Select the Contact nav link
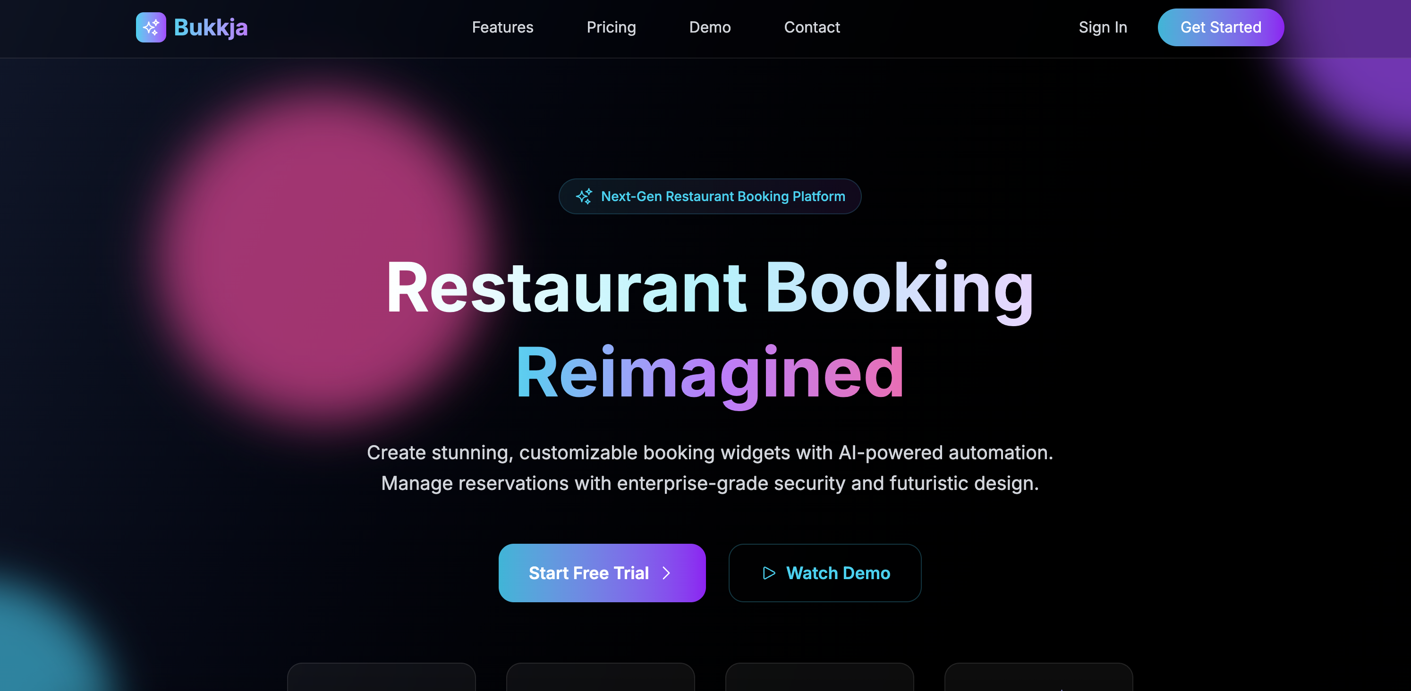The height and width of the screenshot is (691, 1411). click(812, 27)
